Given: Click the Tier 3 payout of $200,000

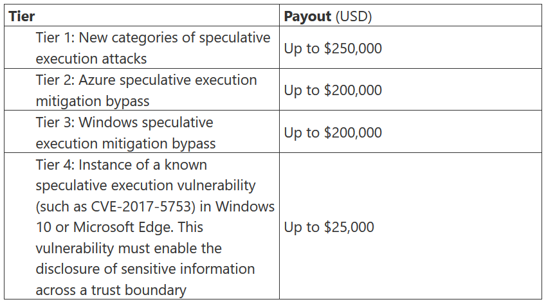Looking at the screenshot, I should (332, 132).
